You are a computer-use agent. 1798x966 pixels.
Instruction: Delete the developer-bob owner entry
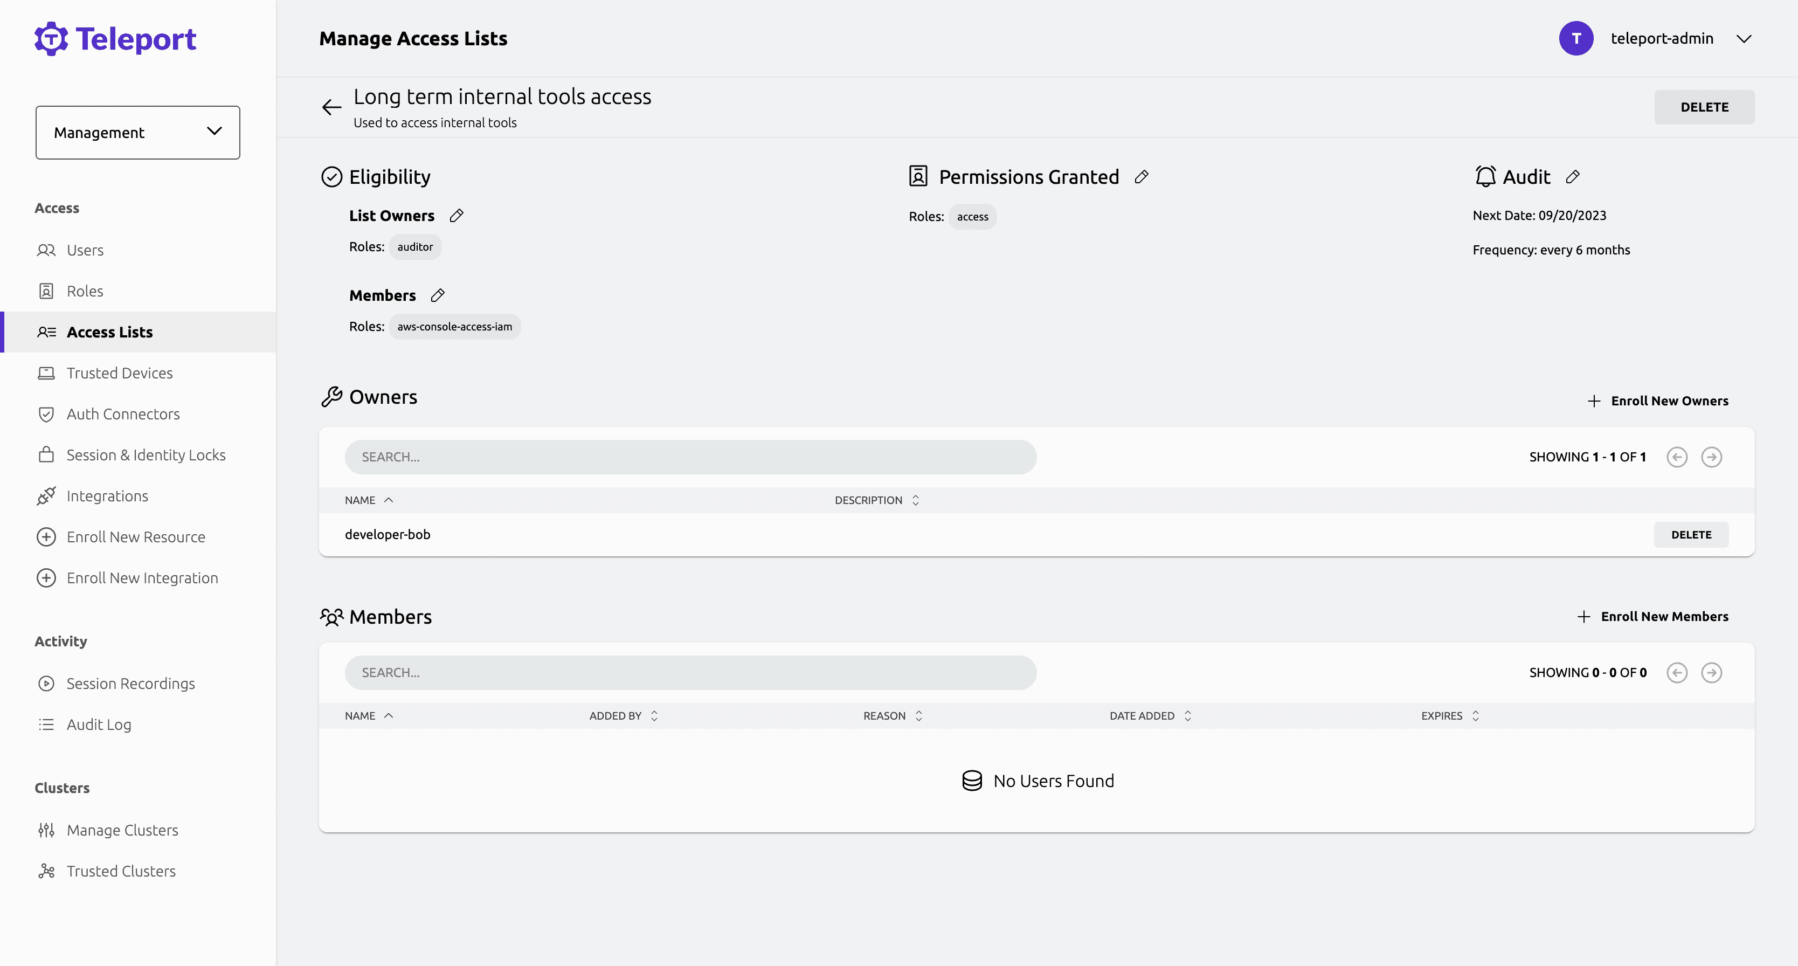pyautogui.click(x=1691, y=534)
